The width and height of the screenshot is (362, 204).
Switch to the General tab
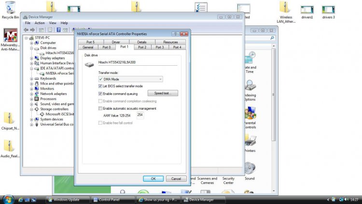[88, 47]
